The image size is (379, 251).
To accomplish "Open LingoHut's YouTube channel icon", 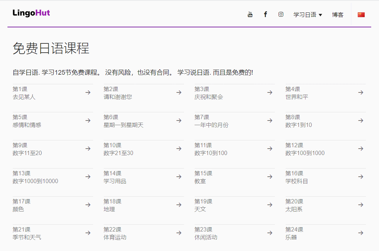I will tap(250, 14).
